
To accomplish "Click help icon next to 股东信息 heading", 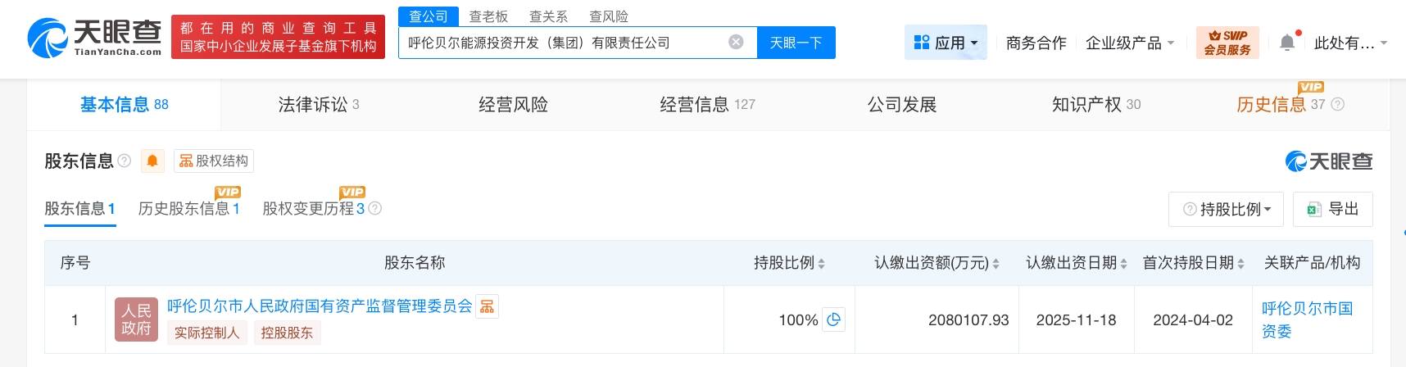I will pyautogui.click(x=125, y=161).
